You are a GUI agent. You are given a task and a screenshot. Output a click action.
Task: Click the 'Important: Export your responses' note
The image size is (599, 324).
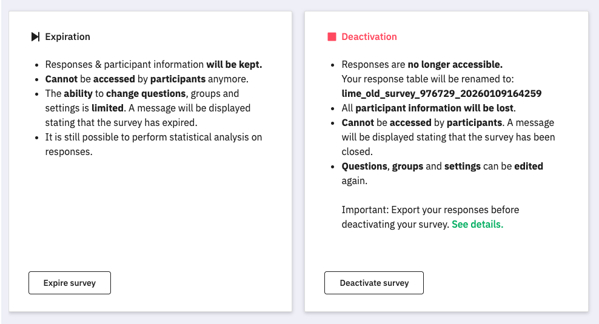430,210
